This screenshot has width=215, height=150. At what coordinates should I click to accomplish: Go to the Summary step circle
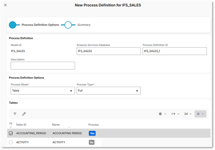tap(68, 25)
